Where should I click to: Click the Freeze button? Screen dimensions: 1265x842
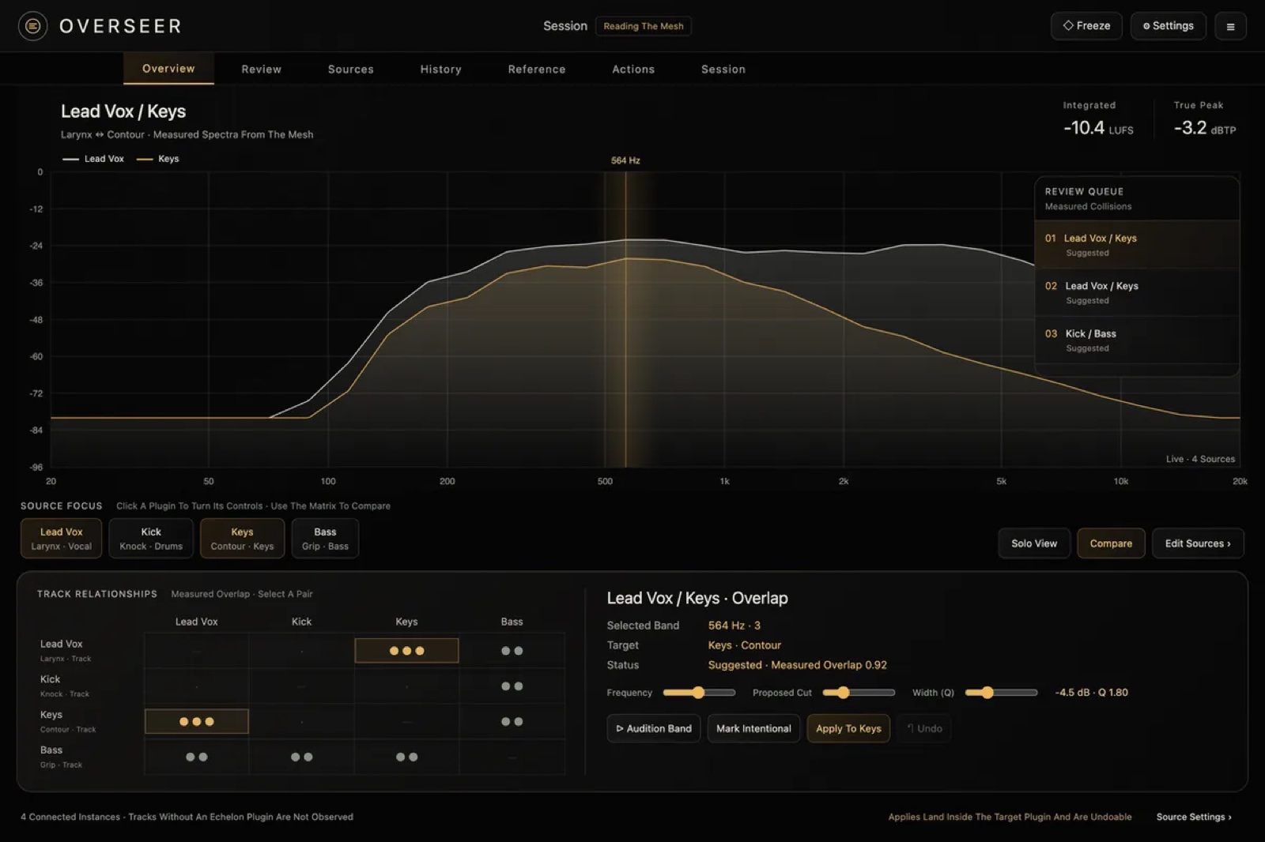point(1086,26)
